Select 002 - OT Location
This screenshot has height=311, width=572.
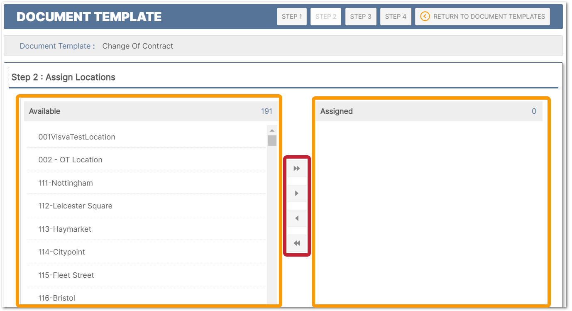(x=146, y=159)
